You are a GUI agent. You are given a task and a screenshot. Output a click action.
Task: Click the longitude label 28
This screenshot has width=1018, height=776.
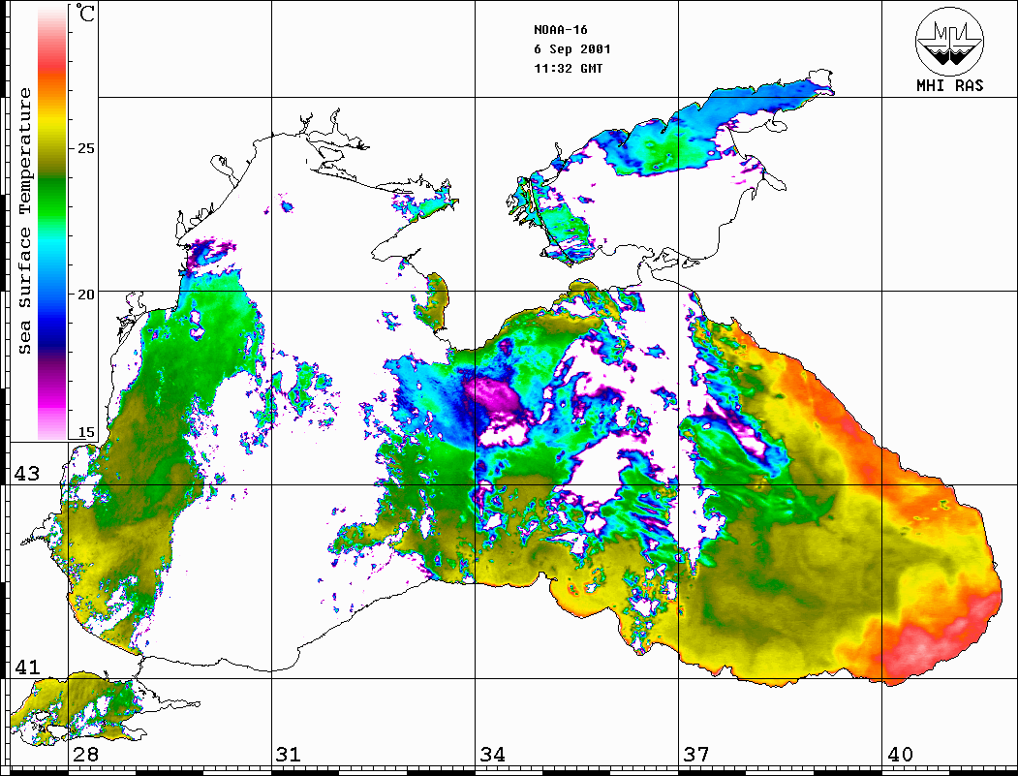[x=85, y=754]
